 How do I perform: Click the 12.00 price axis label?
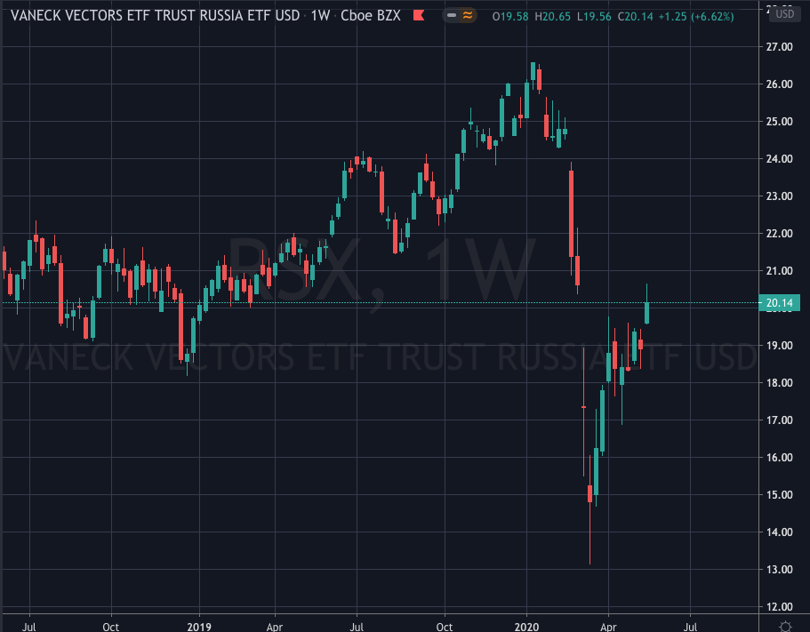(779, 607)
